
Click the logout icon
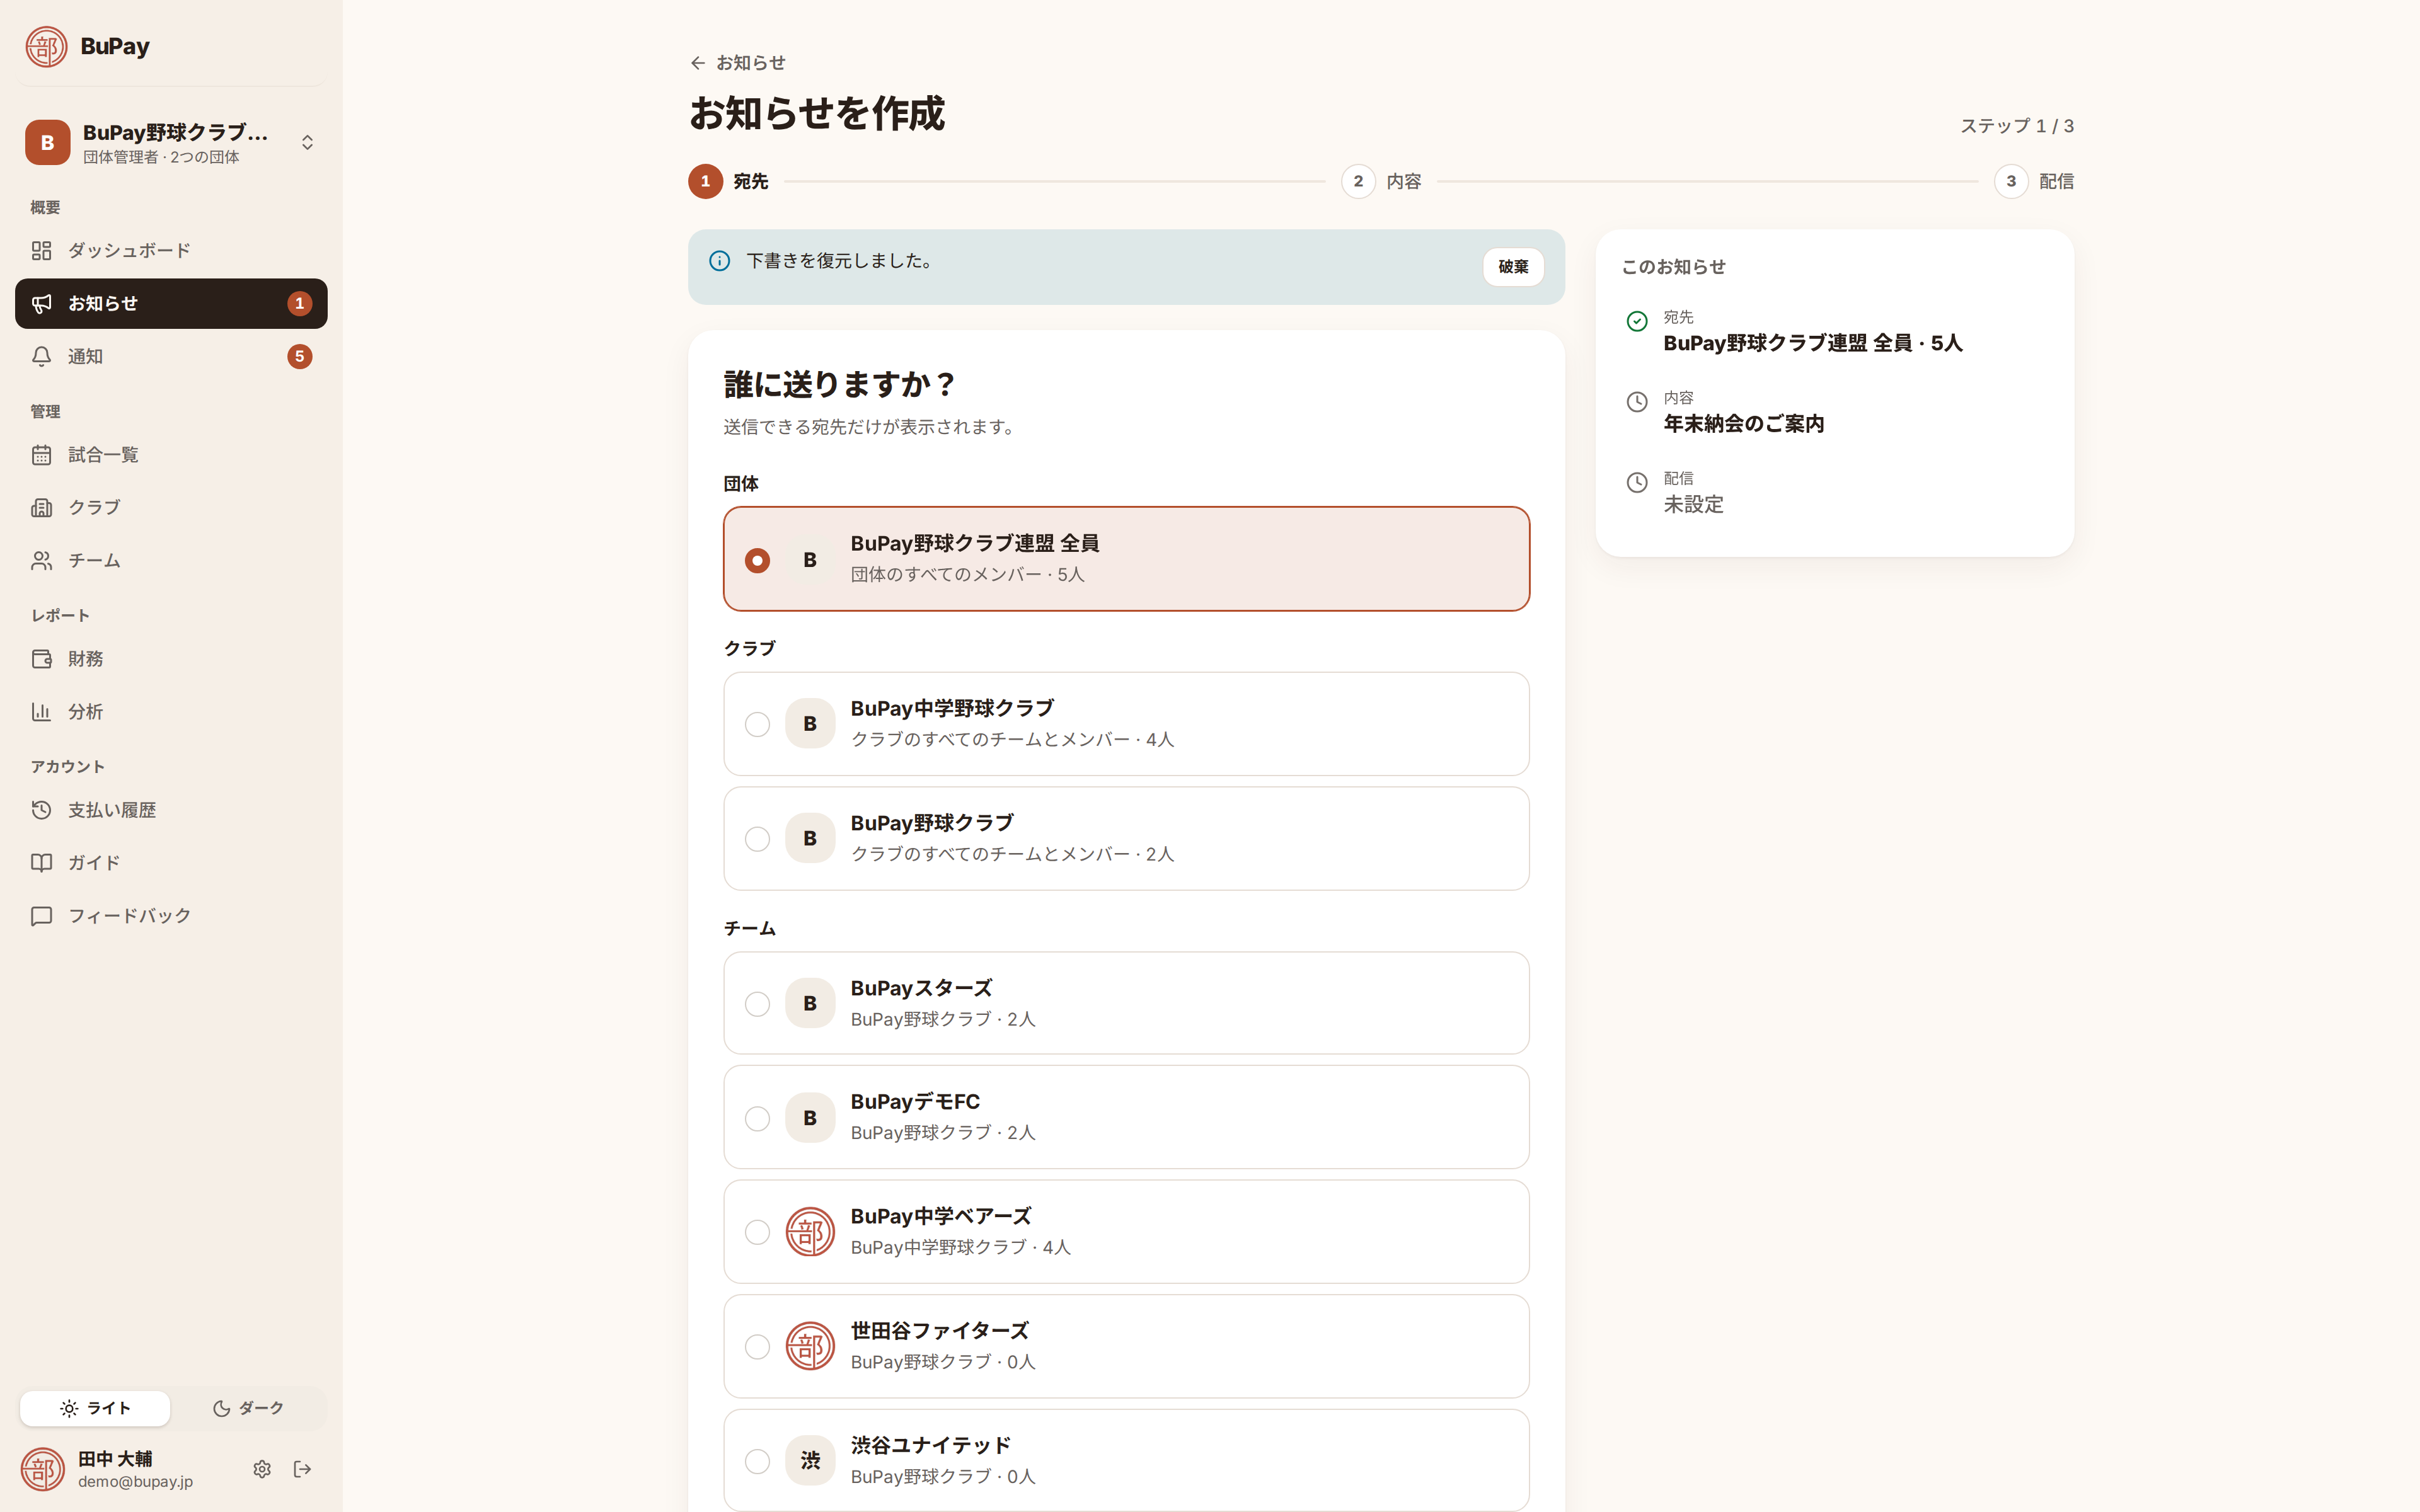(302, 1469)
